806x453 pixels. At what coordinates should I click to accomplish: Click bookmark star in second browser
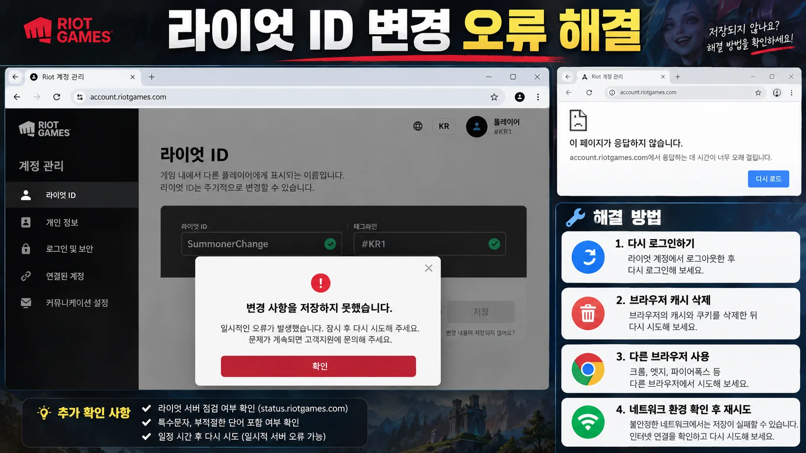click(x=758, y=92)
